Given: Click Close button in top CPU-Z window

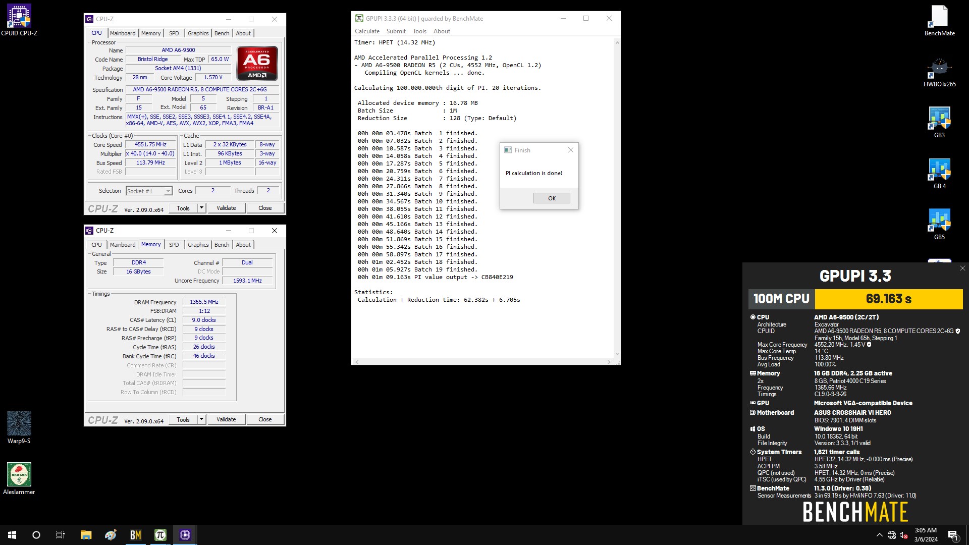Looking at the screenshot, I should point(265,208).
